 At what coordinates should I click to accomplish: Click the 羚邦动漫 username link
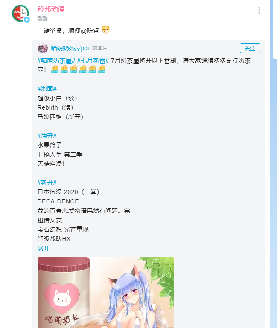(x=51, y=9)
